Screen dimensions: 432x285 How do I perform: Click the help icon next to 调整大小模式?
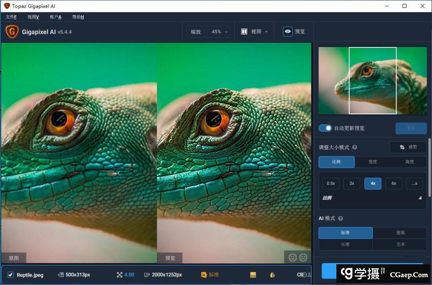[x=355, y=147]
